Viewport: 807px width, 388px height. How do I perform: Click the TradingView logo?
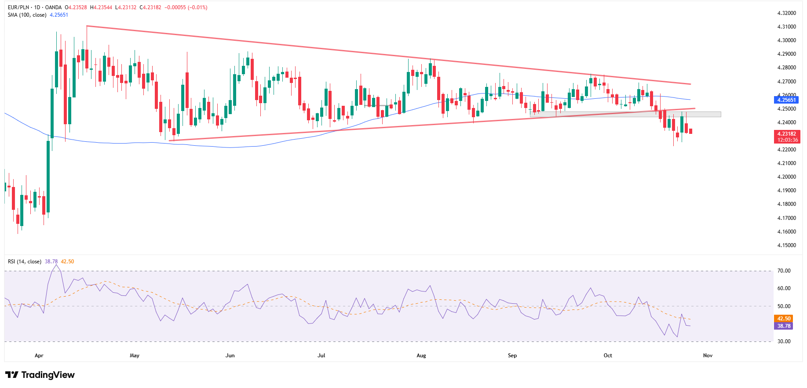[x=40, y=375]
